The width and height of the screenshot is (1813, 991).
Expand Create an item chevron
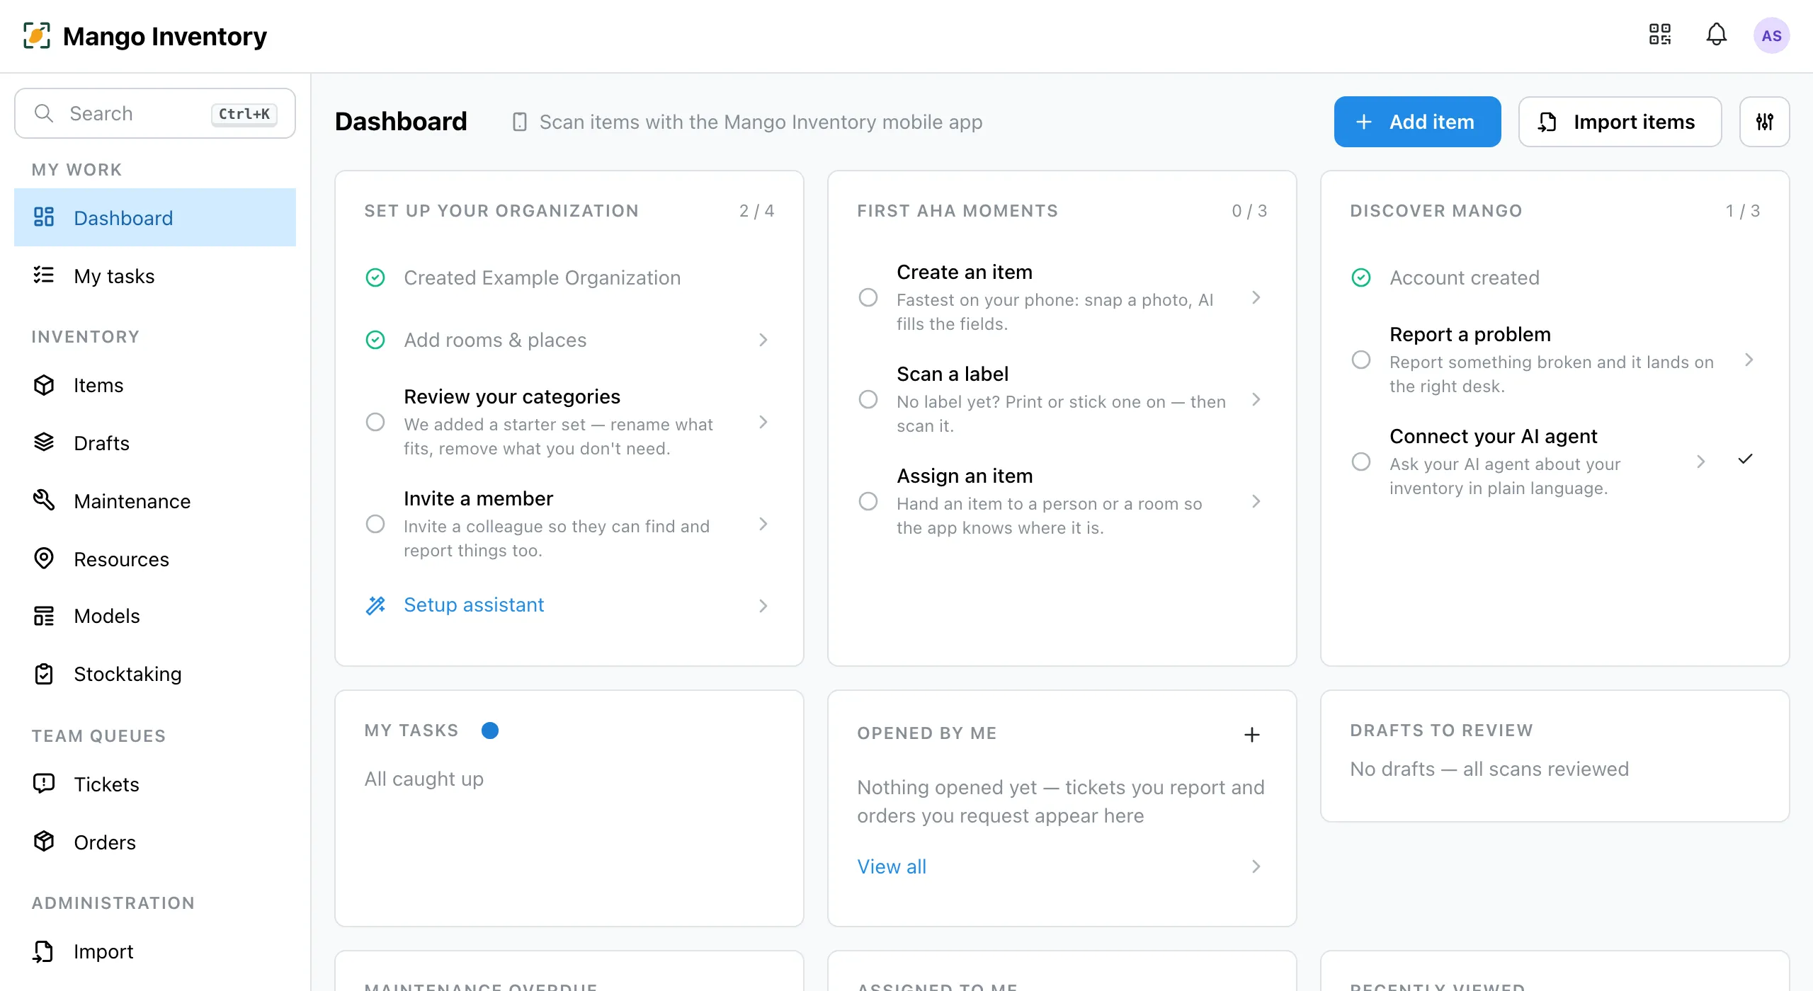(x=1256, y=297)
